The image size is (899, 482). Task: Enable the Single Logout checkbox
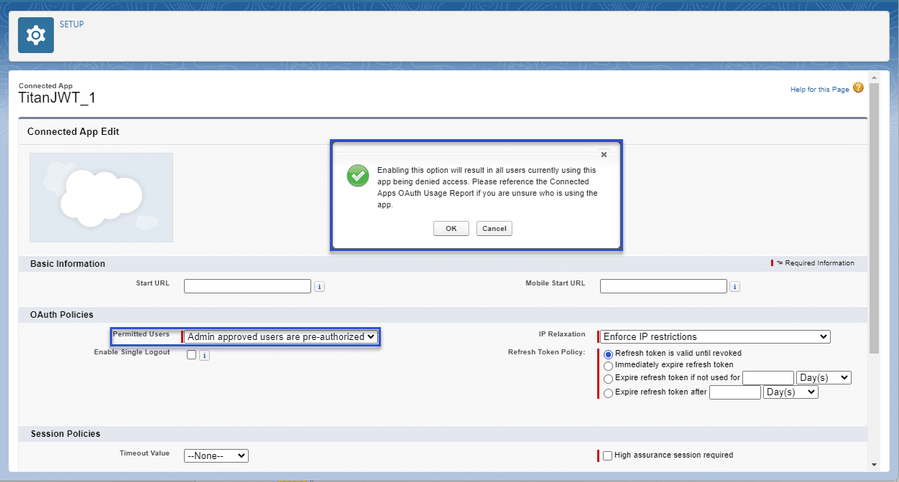coord(190,354)
